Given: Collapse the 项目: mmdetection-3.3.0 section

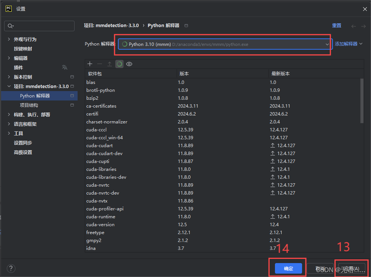Looking at the screenshot, I should click(x=8, y=86).
